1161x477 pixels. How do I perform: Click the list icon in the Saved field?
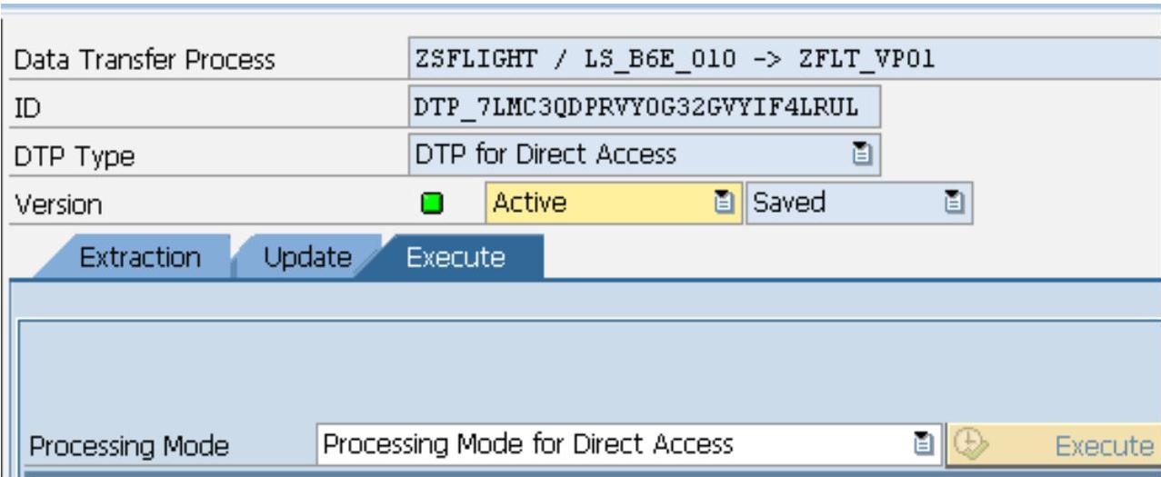[952, 202]
